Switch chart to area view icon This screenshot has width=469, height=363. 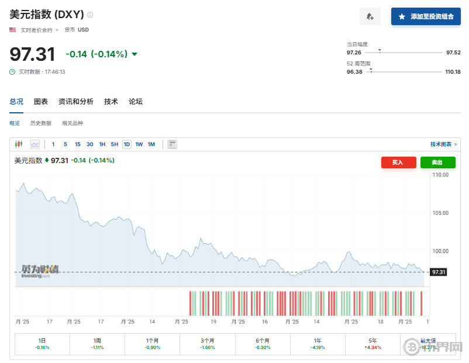point(35,144)
